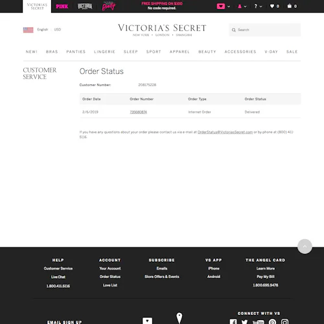
Task: Open the Facebook social icon
Action: click(233, 321)
